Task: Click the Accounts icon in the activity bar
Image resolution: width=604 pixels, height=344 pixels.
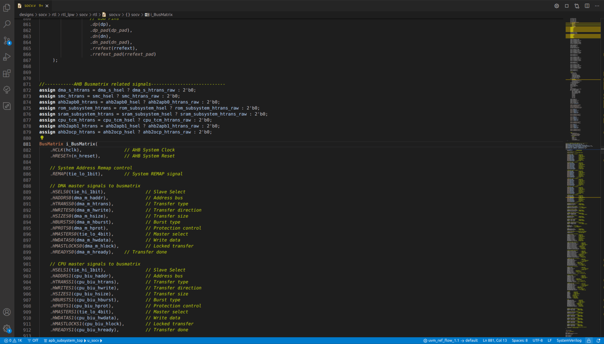Action: (x=7, y=312)
